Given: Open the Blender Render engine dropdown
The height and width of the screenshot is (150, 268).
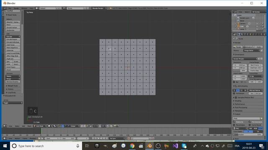Looking at the screenshot, I should pyautogui.click(x=99, y=8).
